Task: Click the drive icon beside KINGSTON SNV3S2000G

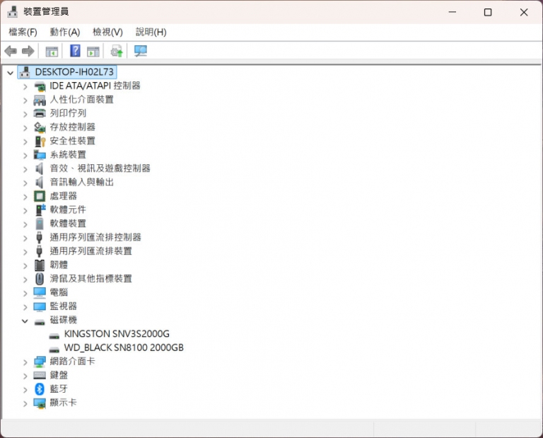Action: point(54,335)
